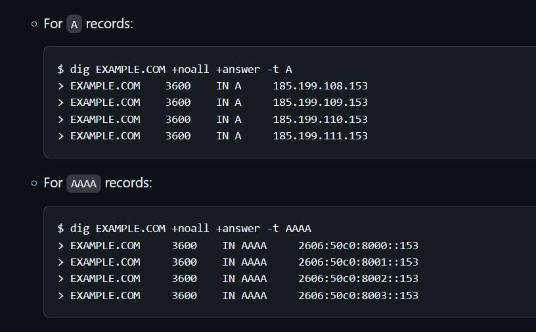536x332 pixels.
Task: Click IPv6 address 2606:50c0:8003::153
Action: pos(358,296)
